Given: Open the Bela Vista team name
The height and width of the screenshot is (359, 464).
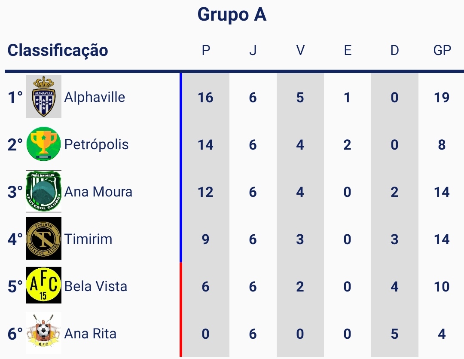Looking at the screenshot, I should [95, 286].
